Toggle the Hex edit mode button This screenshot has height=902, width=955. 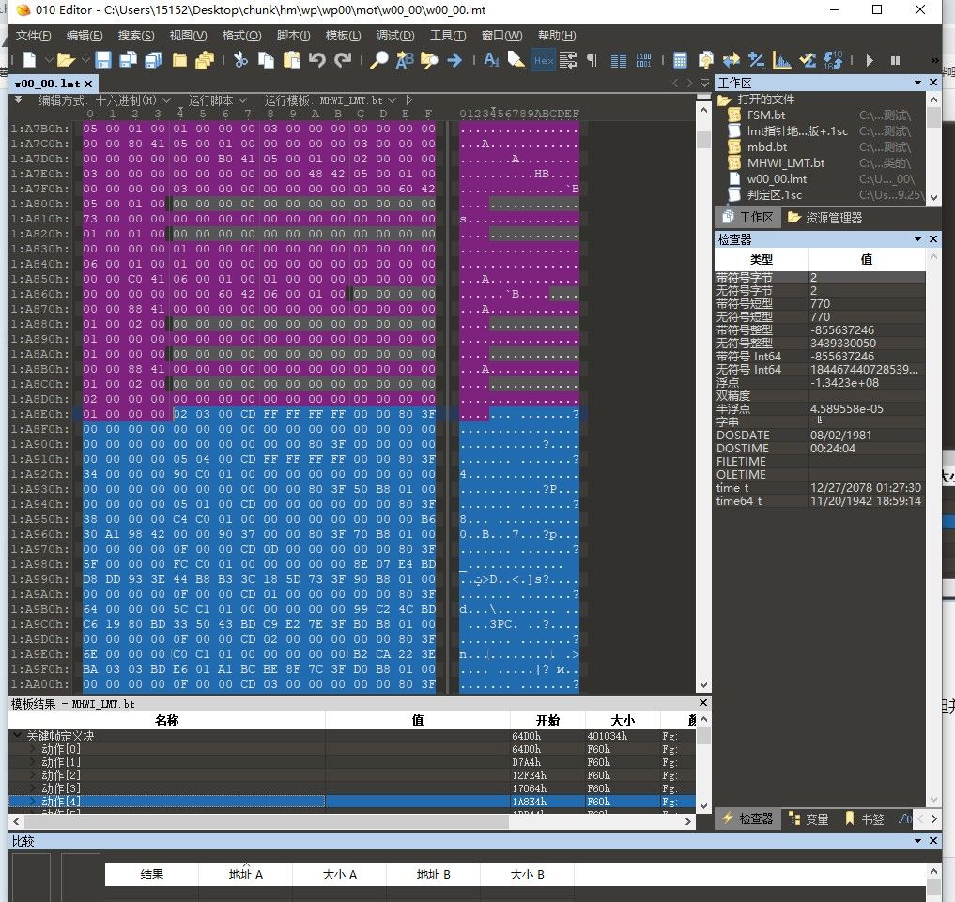[543, 60]
